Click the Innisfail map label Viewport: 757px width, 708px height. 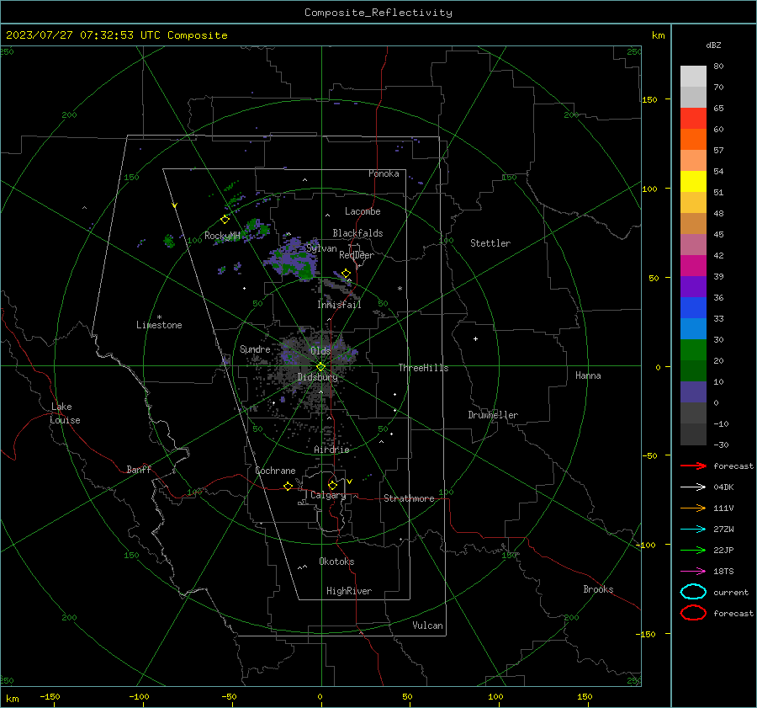click(x=339, y=305)
